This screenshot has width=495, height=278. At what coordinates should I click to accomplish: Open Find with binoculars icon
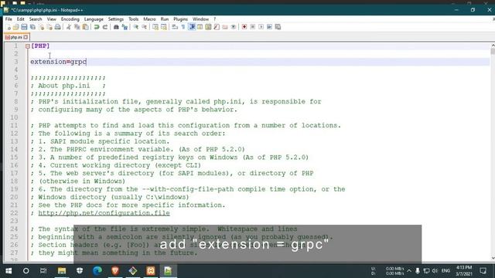coord(116,27)
